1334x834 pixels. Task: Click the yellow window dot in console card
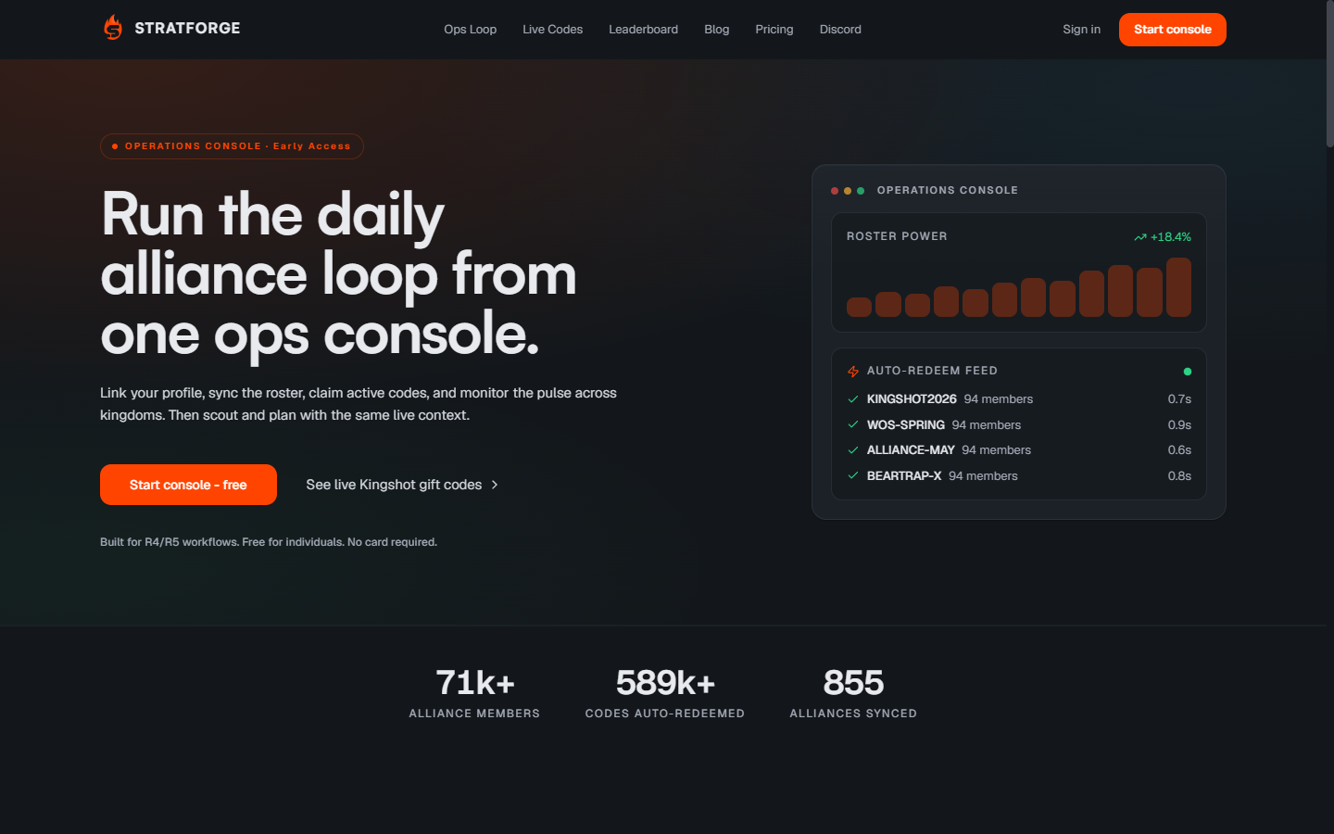848,191
